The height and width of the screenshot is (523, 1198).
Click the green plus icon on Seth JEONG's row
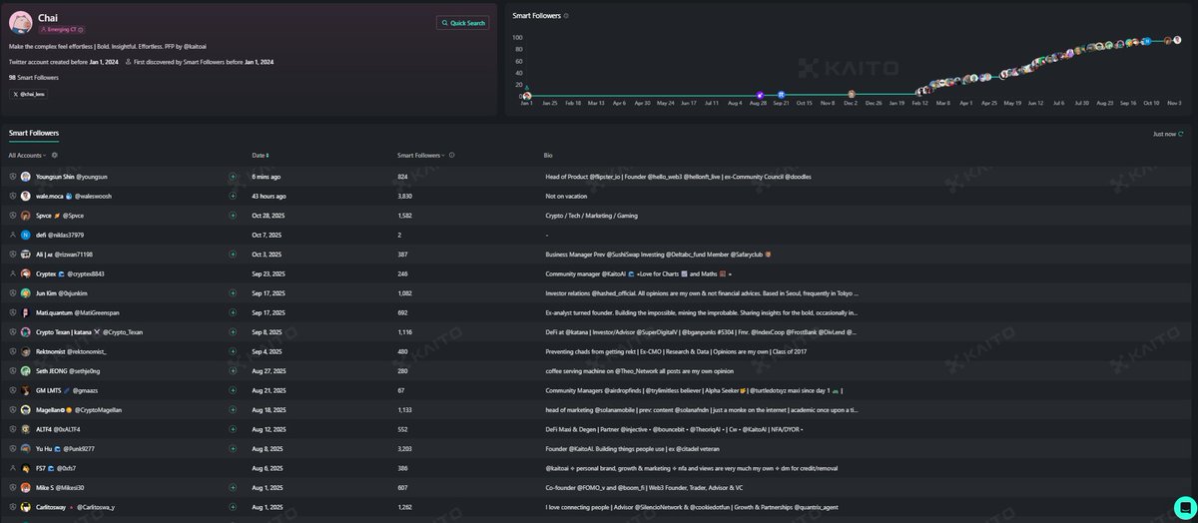click(x=233, y=371)
